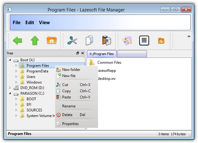
Task: Expand the Users tree node
Action: coord(16,76)
